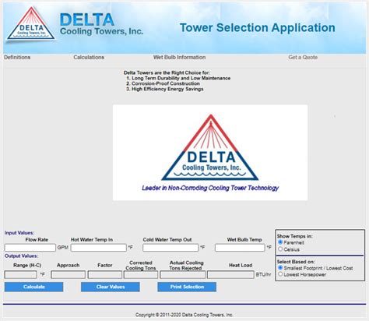Focus the Cold Water Temp Out field
The image size is (369, 321).
[x=170, y=248]
